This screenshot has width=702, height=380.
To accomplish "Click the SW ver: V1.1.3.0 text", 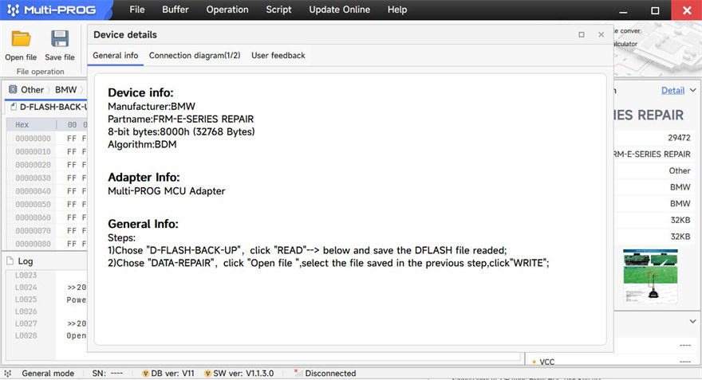I will pos(243,374).
